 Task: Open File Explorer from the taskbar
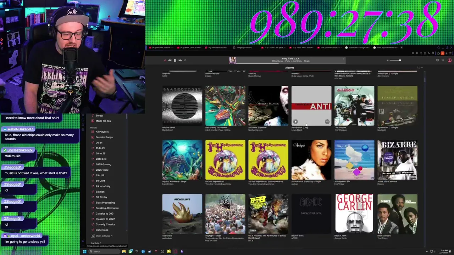124,251
